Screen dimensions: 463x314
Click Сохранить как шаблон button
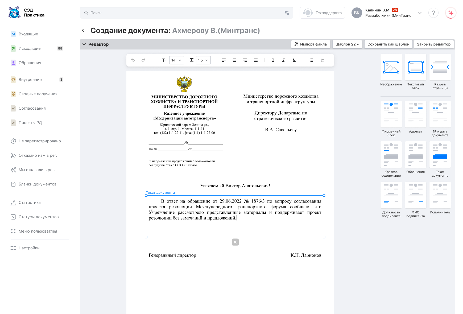(x=388, y=44)
